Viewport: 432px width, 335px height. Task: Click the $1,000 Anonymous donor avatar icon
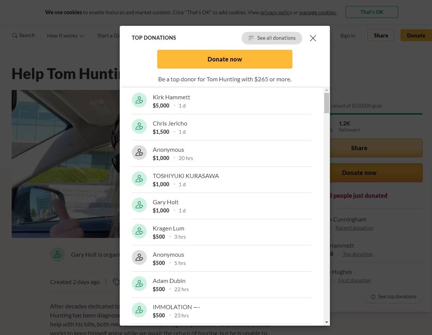139,153
